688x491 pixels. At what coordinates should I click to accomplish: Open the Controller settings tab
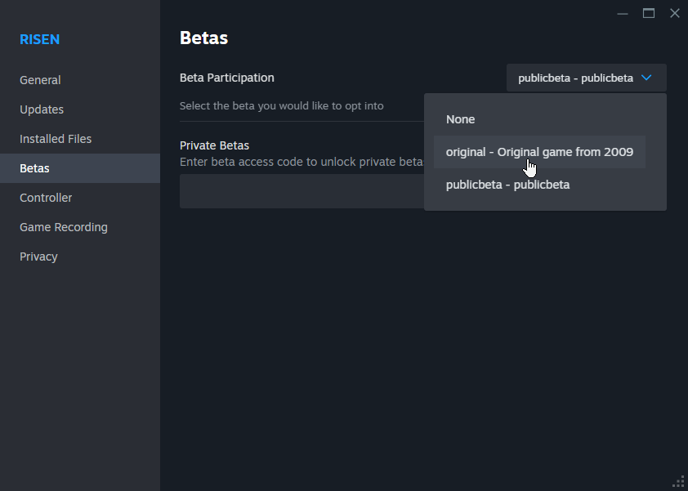(x=46, y=198)
